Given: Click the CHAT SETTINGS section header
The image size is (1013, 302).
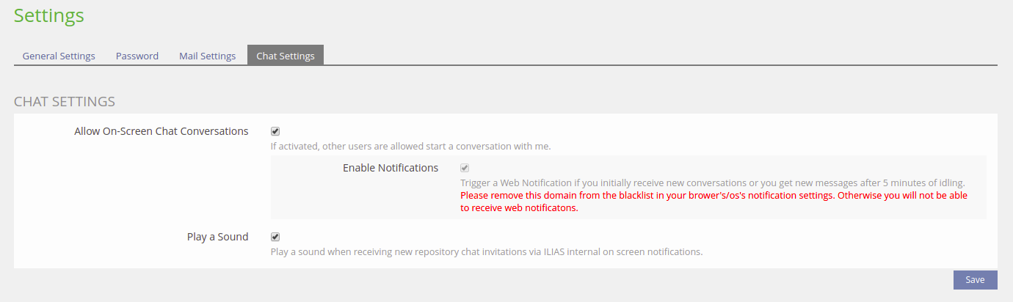Looking at the screenshot, I should [65, 101].
